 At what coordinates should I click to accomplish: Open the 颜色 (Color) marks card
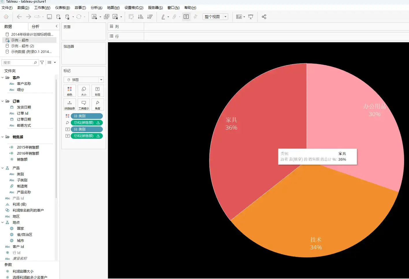70,91
